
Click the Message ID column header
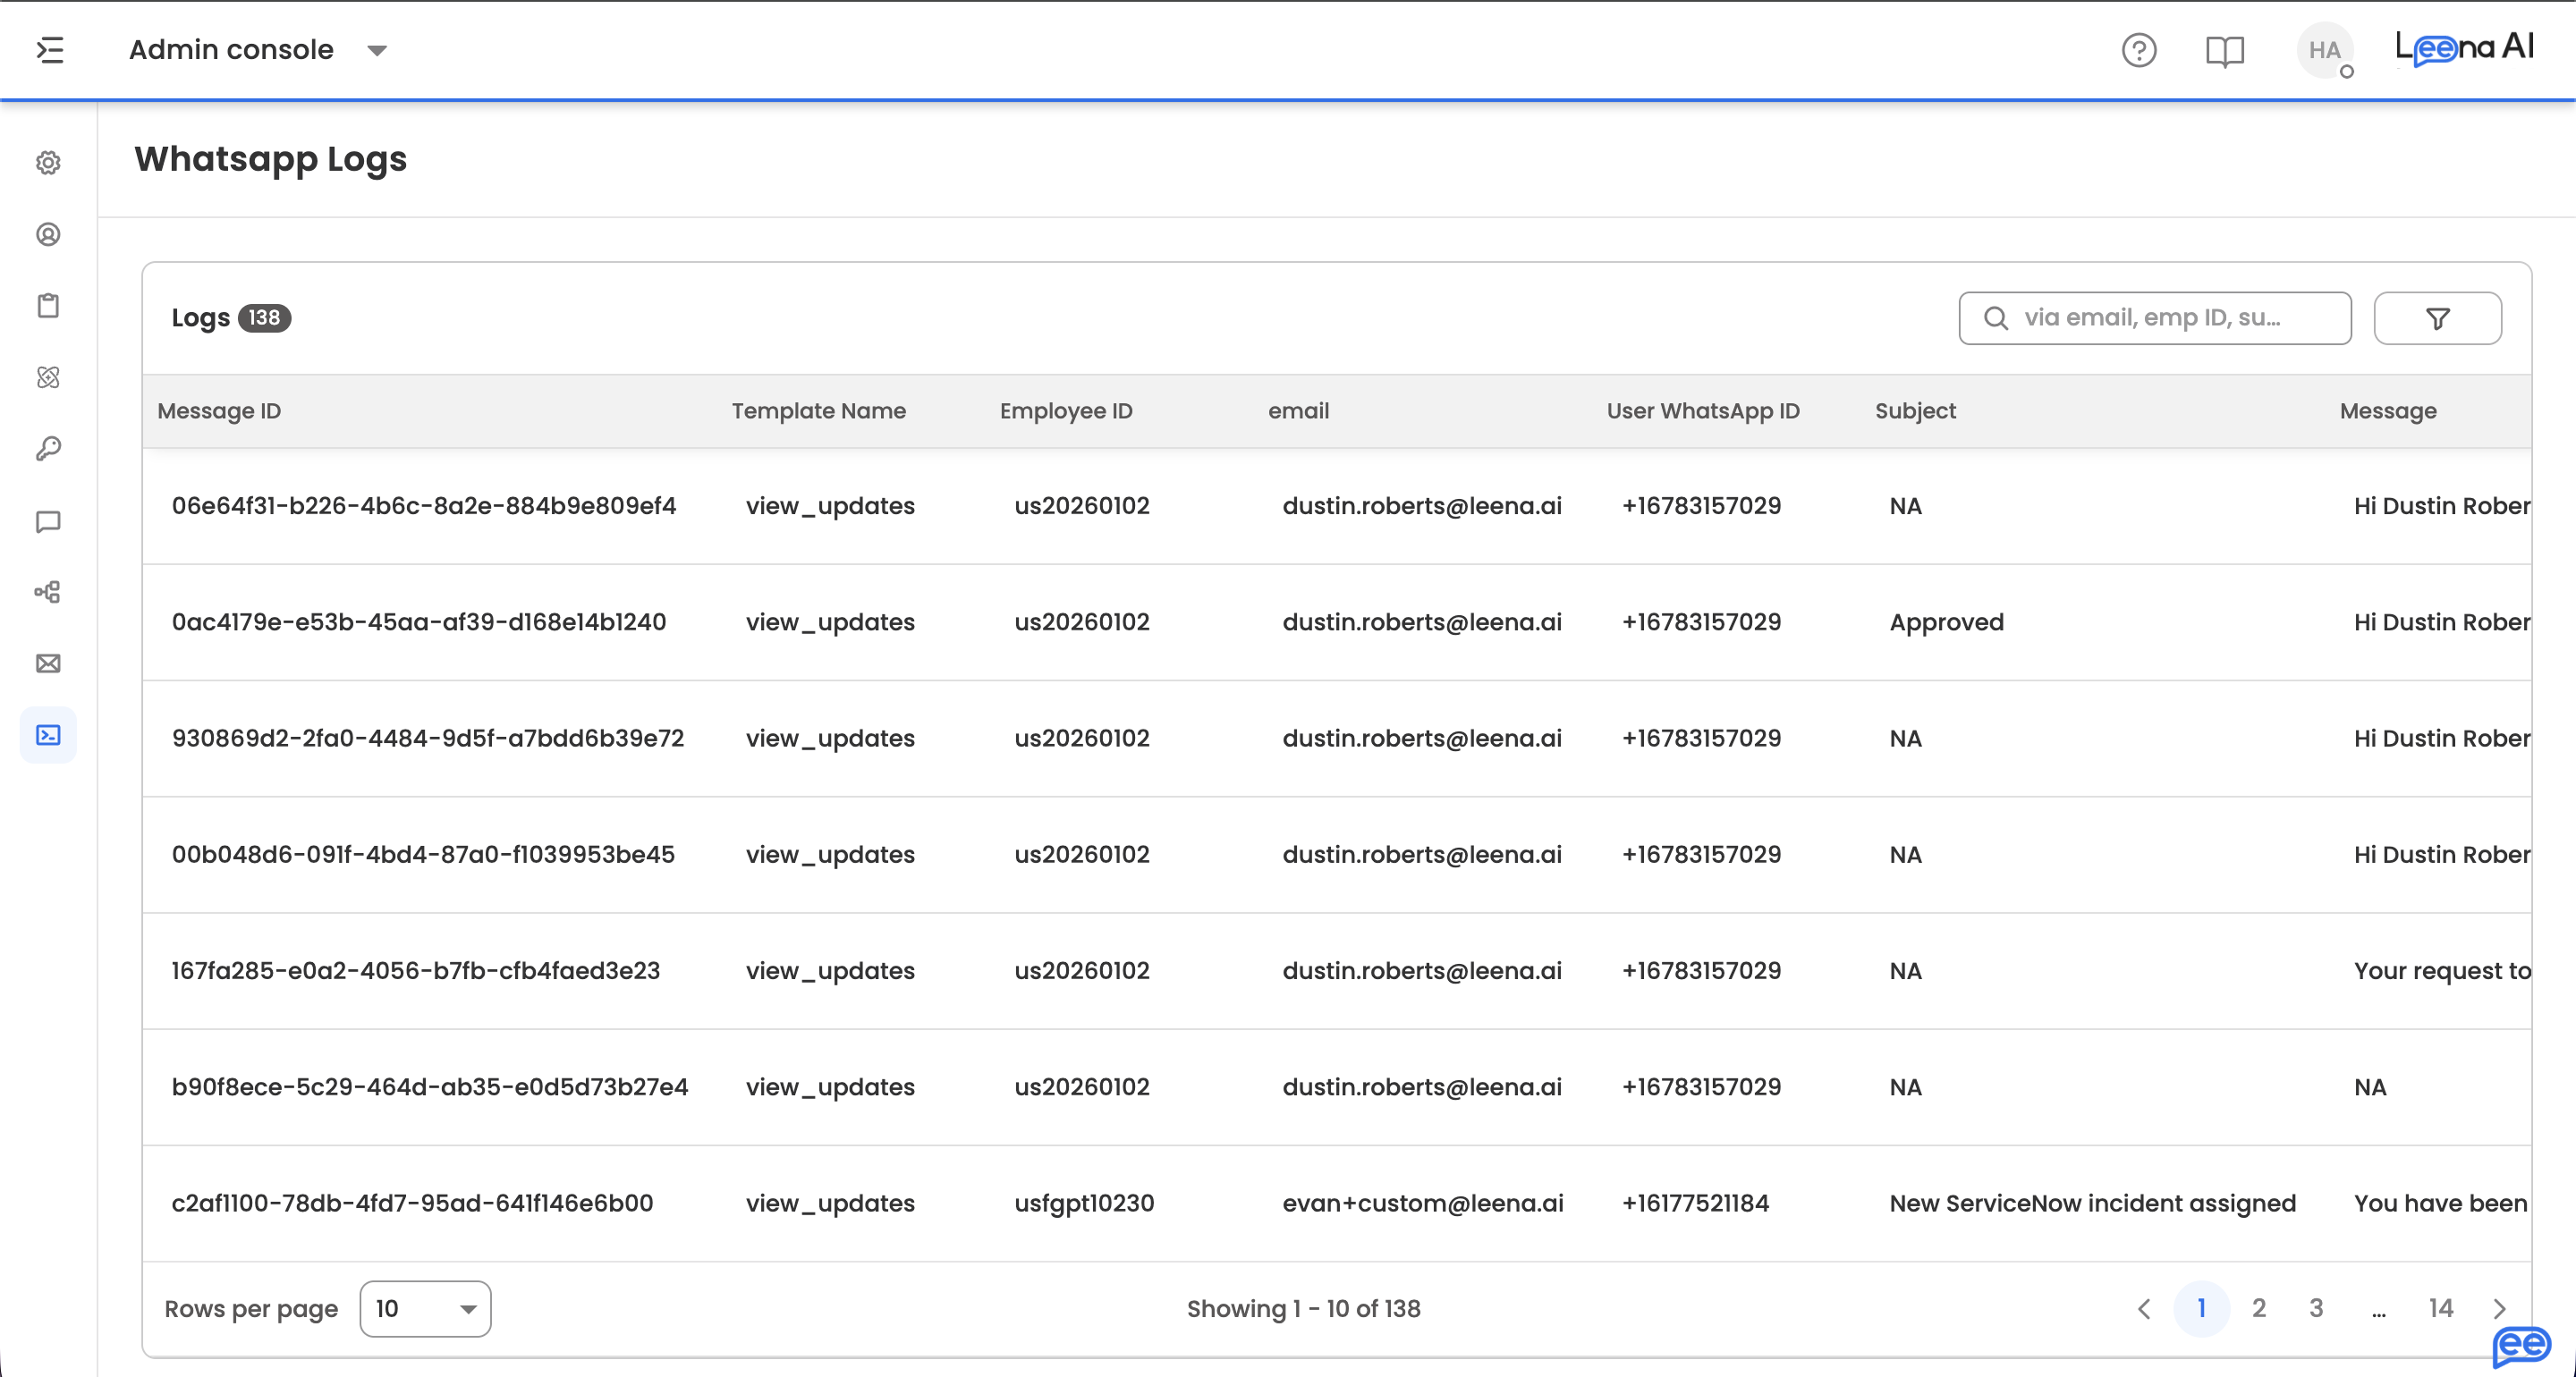[x=219, y=411]
